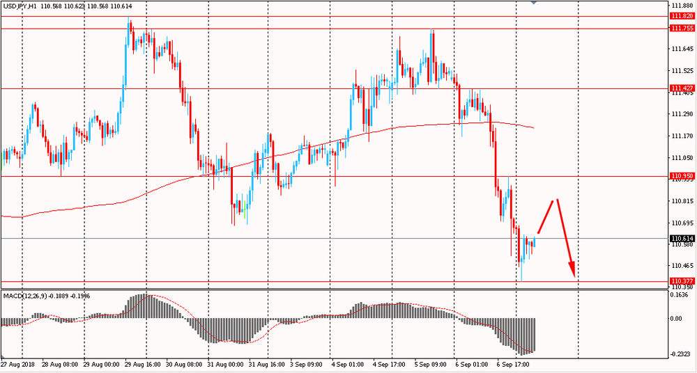Image resolution: width=697 pixels, height=373 pixels.
Task: Click the -0.2323 value on MACD scale
Action: [x=682, y=354]
